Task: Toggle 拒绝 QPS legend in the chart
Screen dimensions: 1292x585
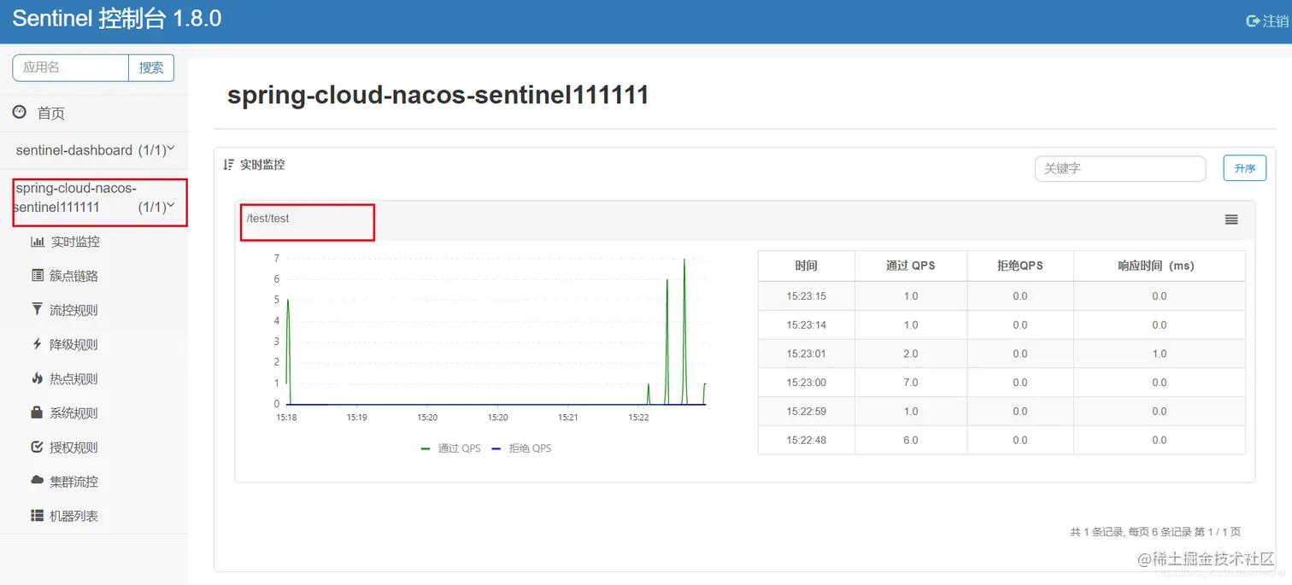Action: (x=522, y=448)
